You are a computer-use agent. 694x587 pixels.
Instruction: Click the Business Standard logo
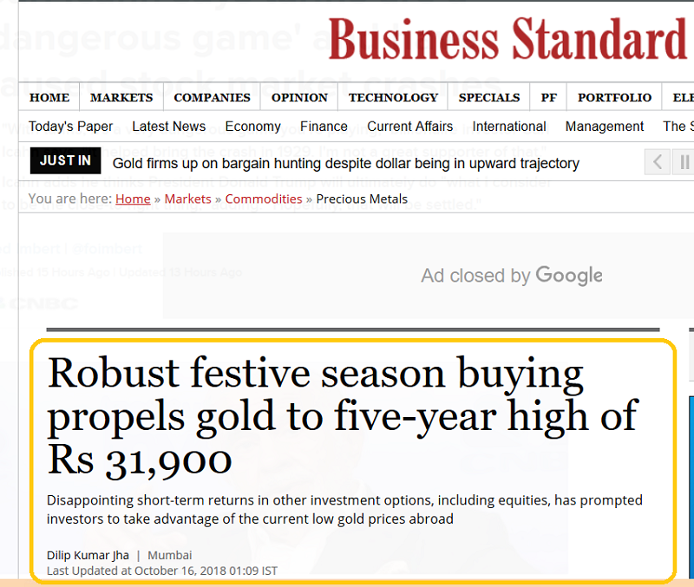[x=507, y=40]
